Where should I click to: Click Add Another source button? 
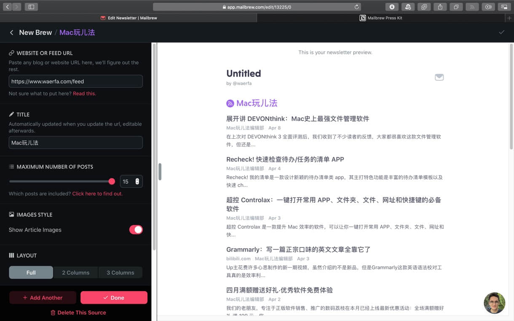pyautogui.click(x=43, y=297)
